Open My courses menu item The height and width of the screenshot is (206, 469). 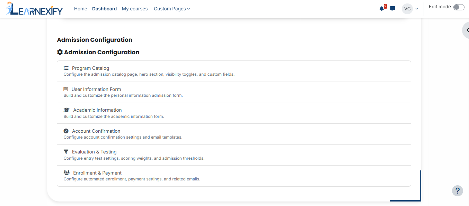135,9
